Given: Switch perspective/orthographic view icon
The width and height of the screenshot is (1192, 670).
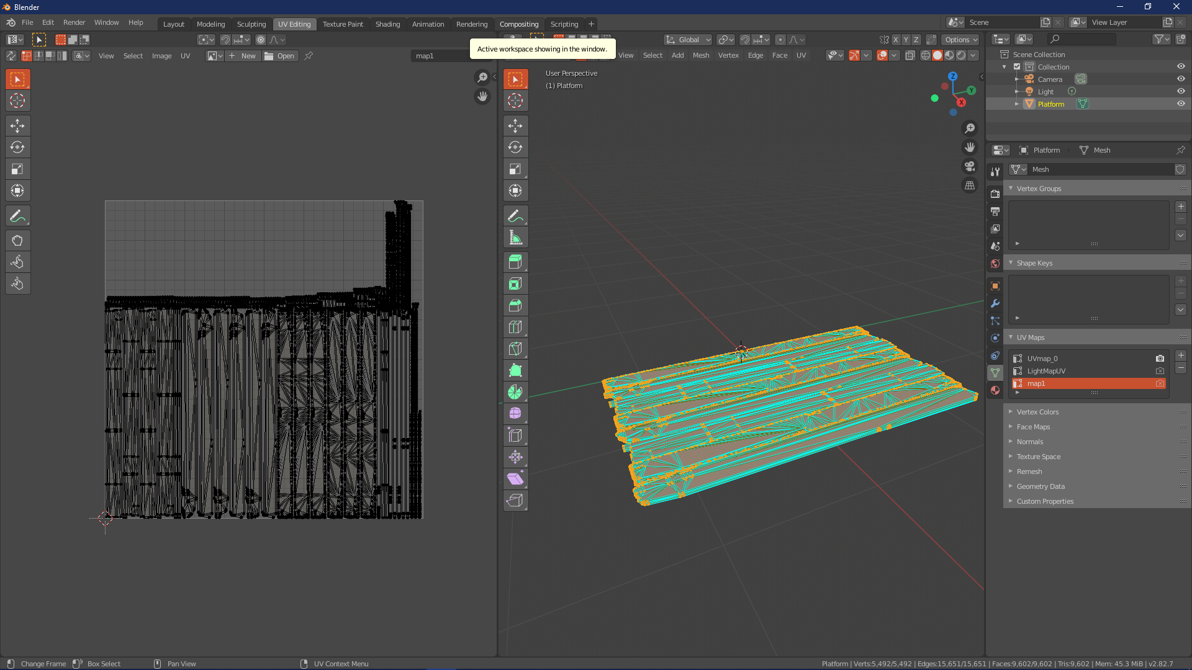Looking at the screenshot, I should point(970,185).
